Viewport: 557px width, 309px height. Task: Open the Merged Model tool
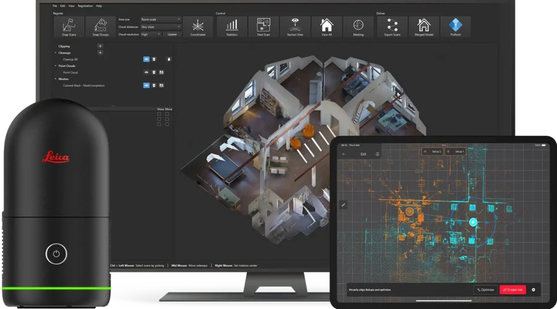424,27
